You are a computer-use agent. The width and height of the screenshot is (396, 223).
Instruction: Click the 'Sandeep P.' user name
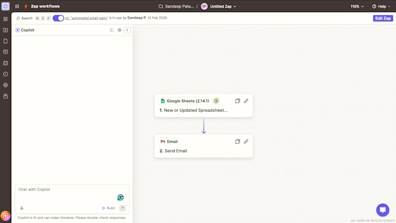pos(137,18)
